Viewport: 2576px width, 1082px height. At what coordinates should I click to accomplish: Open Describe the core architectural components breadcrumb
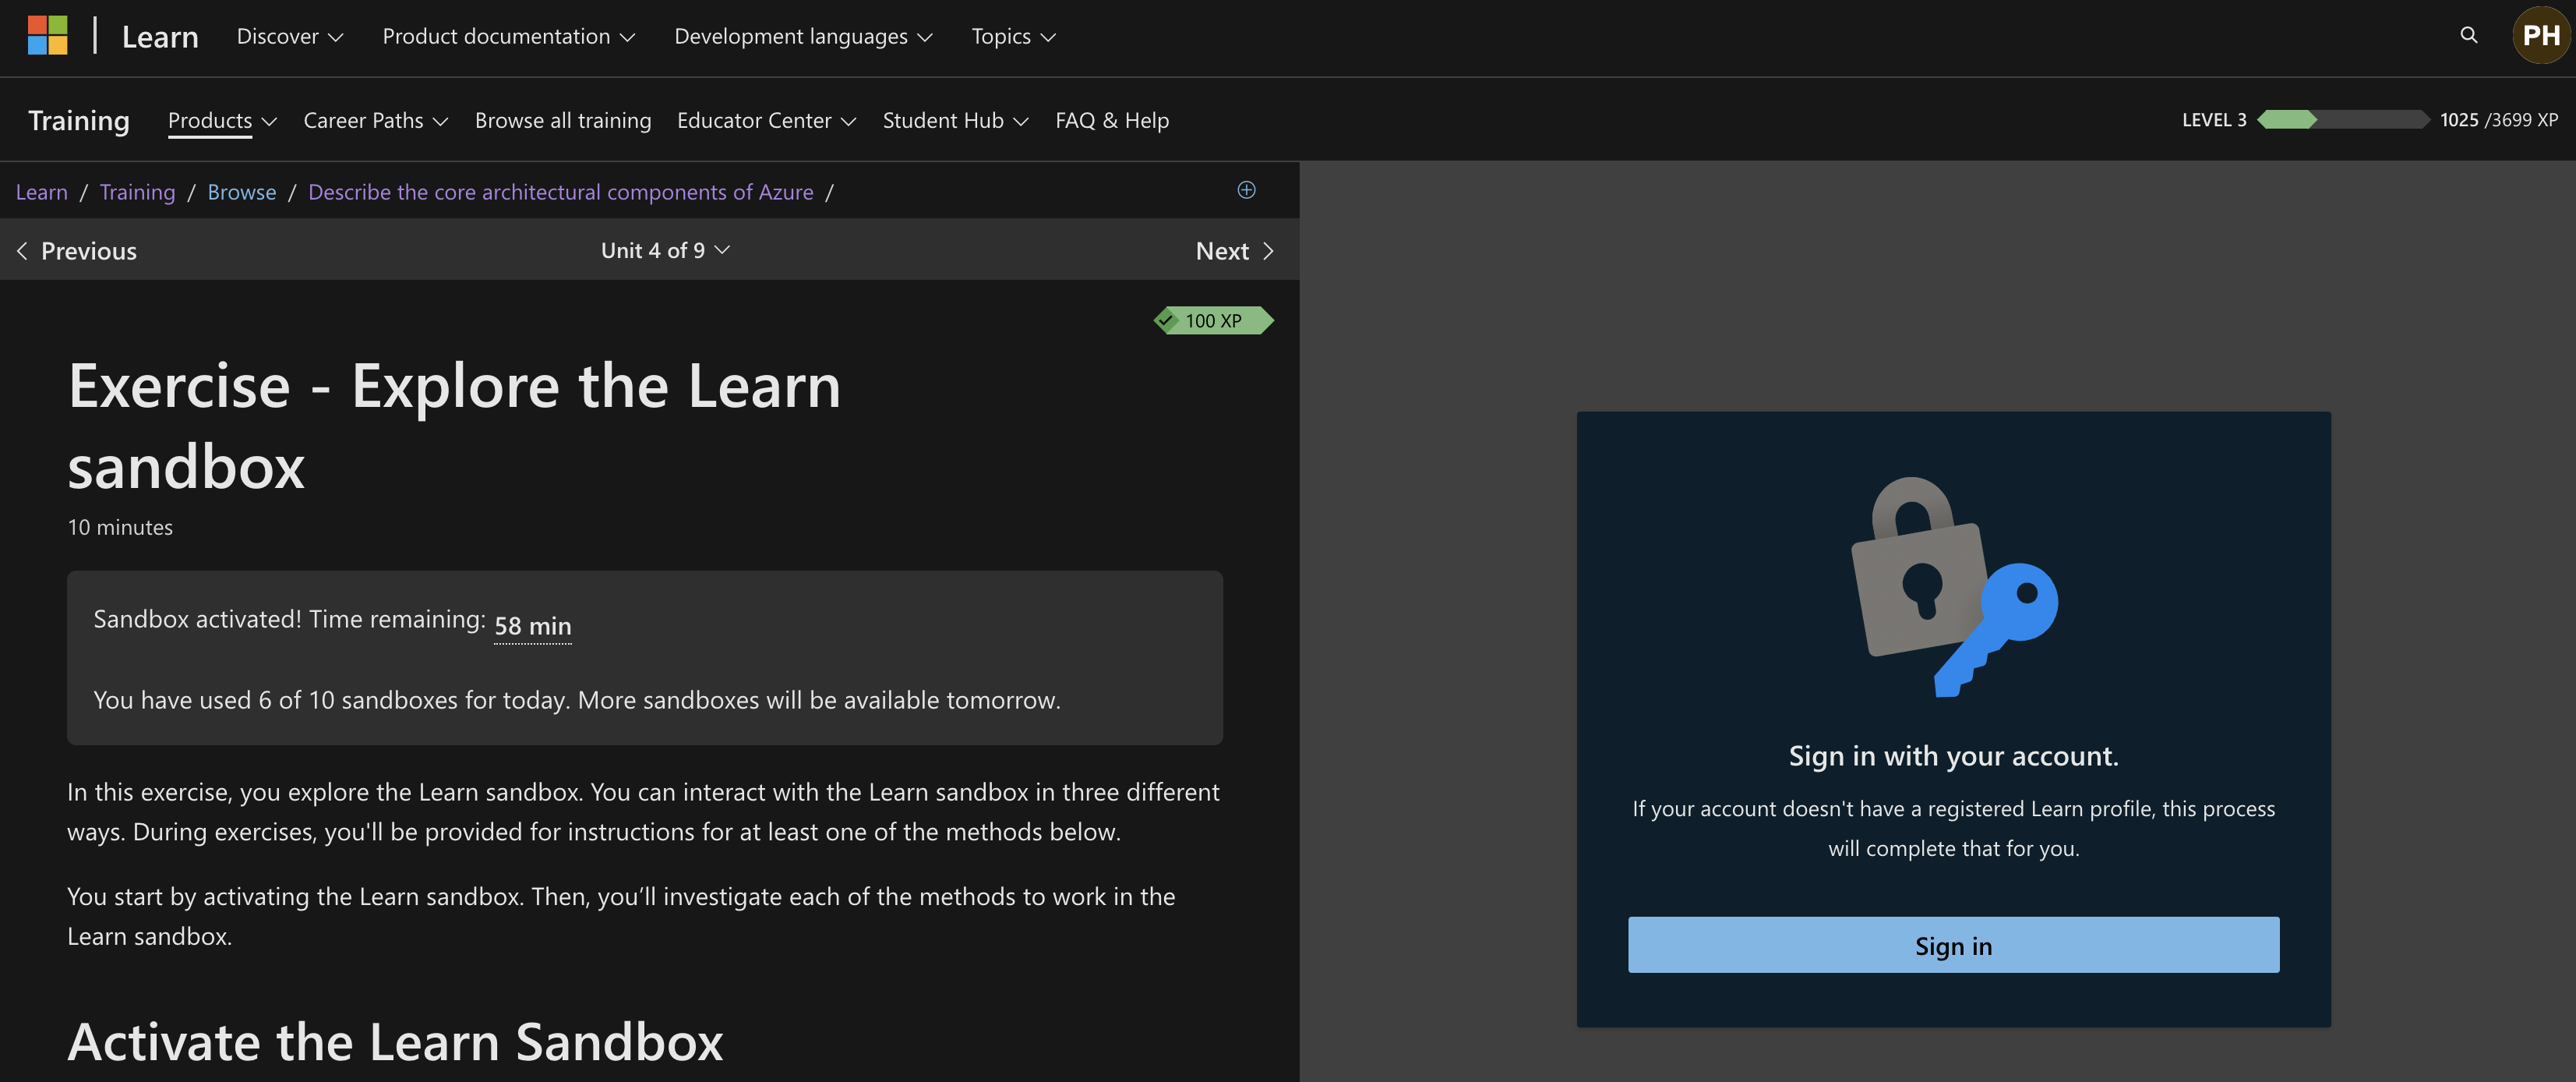click(x=560, y=192)
